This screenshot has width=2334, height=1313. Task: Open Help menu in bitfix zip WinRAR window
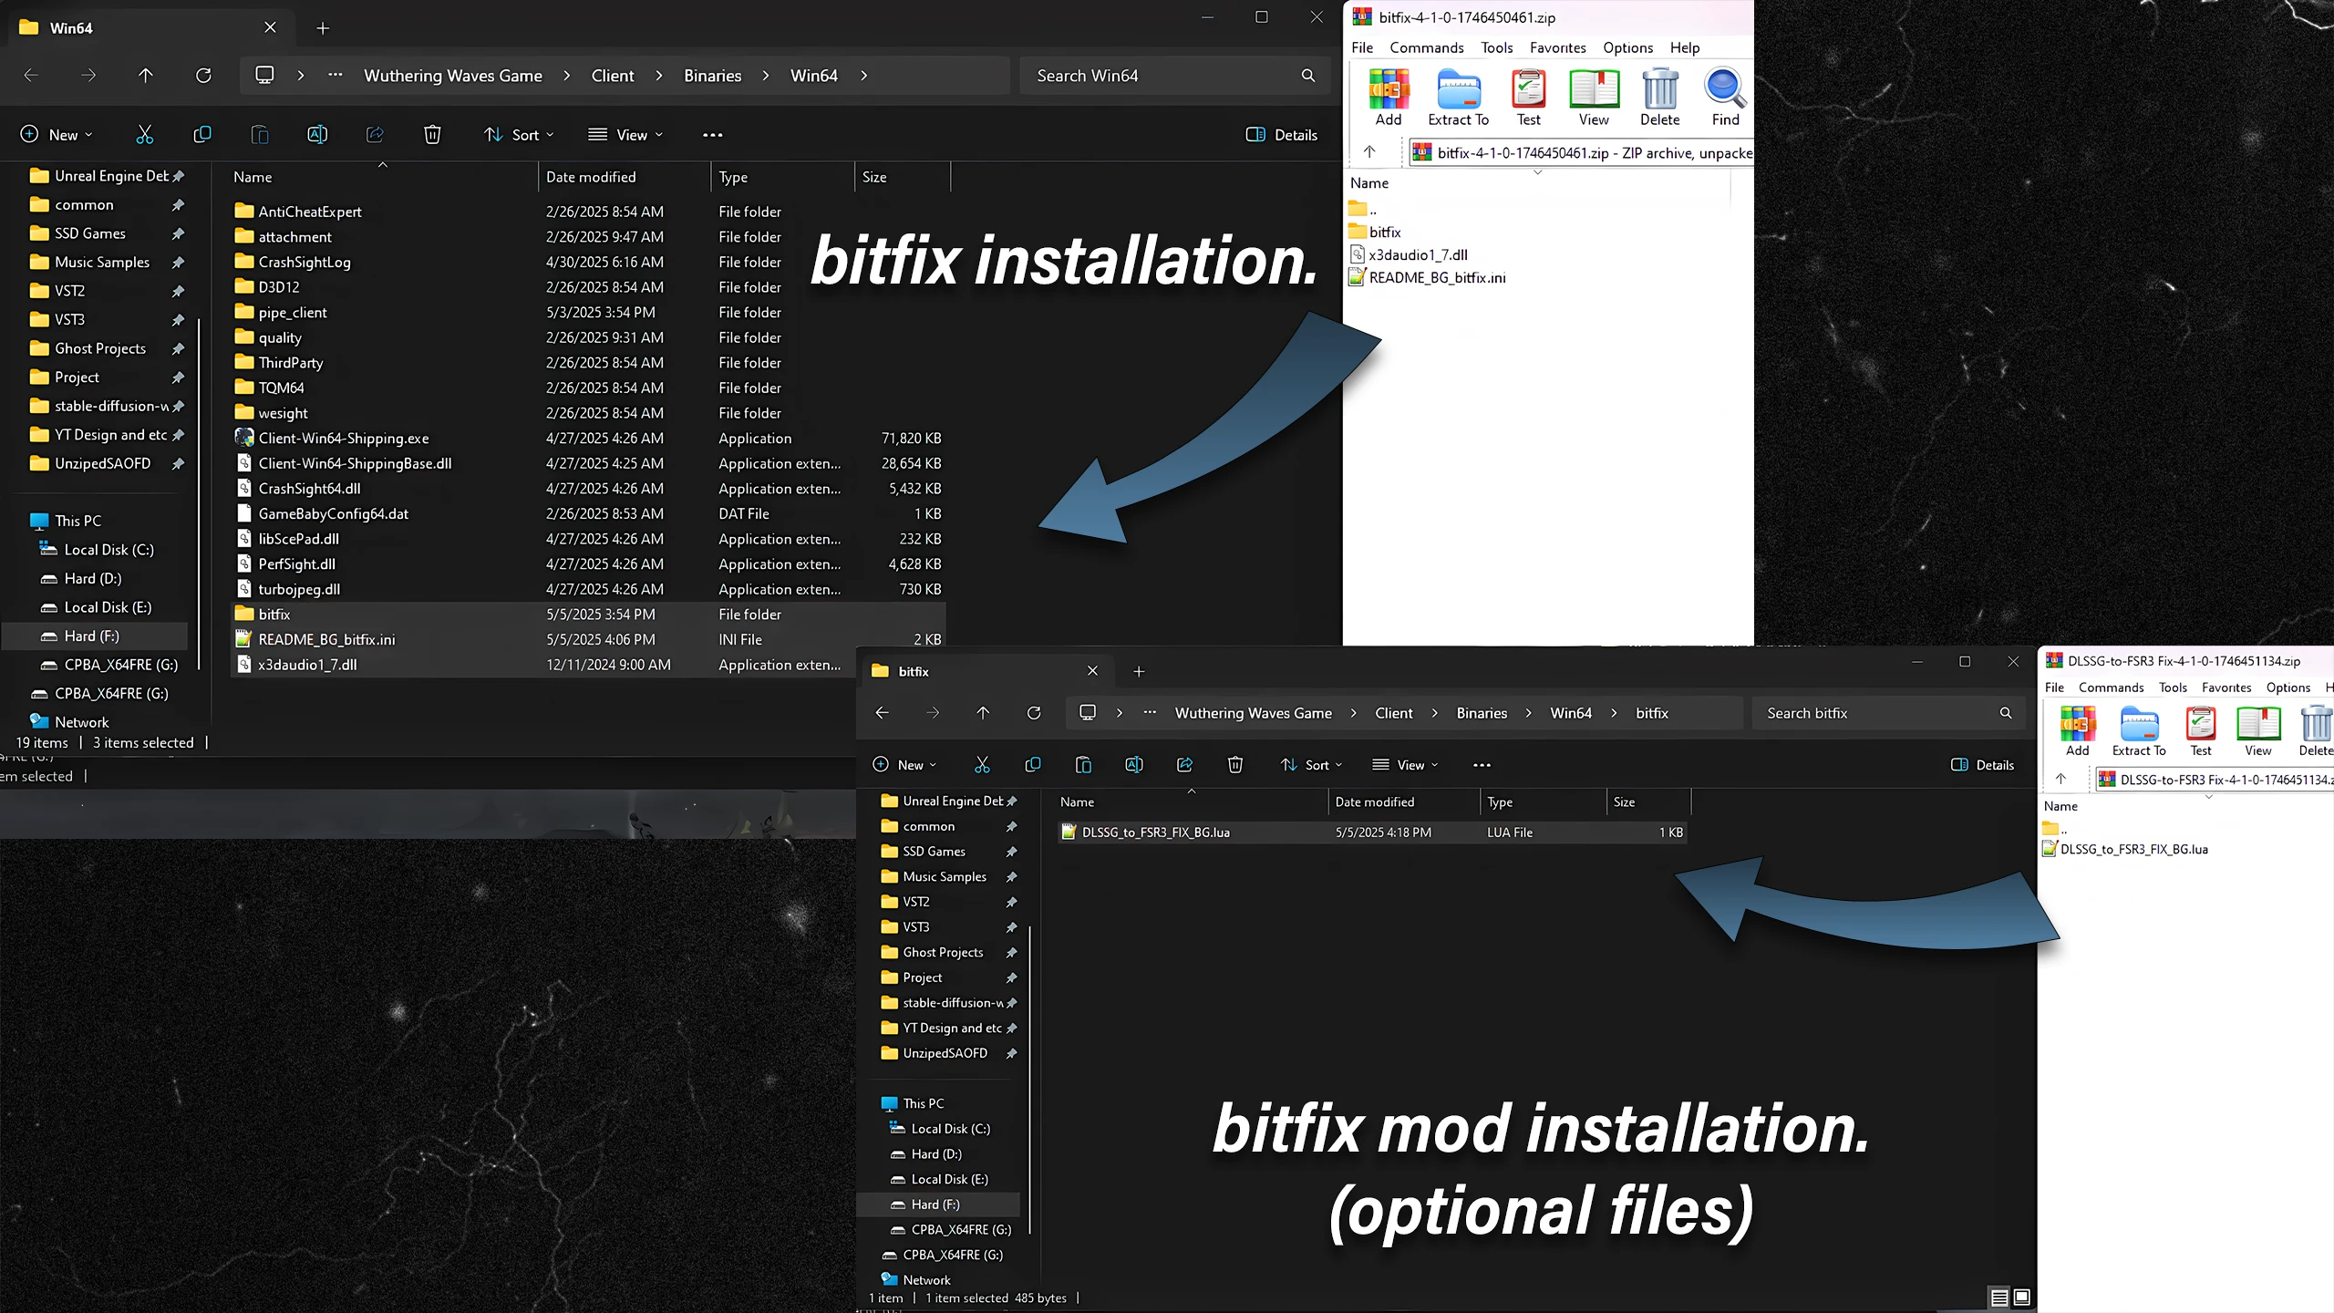[1684, 47]
